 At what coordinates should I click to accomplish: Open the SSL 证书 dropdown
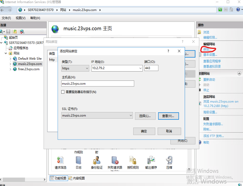point(97,116)
